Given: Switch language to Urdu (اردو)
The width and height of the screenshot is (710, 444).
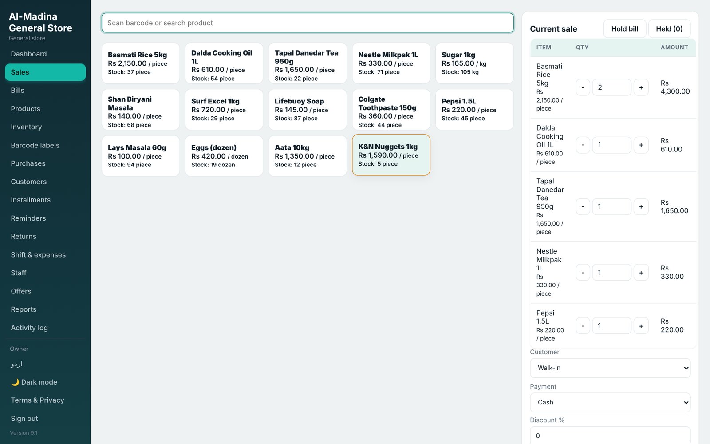Looking at the screenshot, I should [45, 364].
